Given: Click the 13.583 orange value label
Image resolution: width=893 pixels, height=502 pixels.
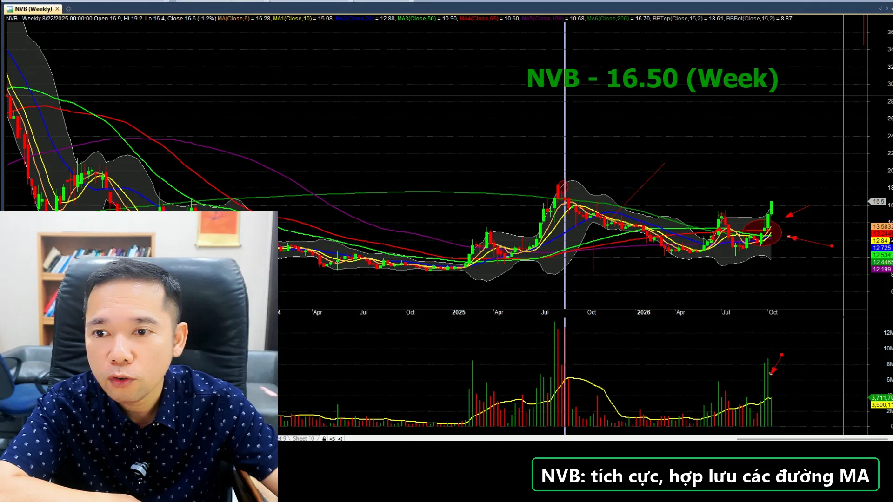Looking at the screenshot, I should pos(881,226).
